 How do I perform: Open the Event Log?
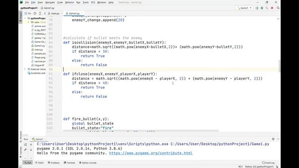(x=268, y=163)
